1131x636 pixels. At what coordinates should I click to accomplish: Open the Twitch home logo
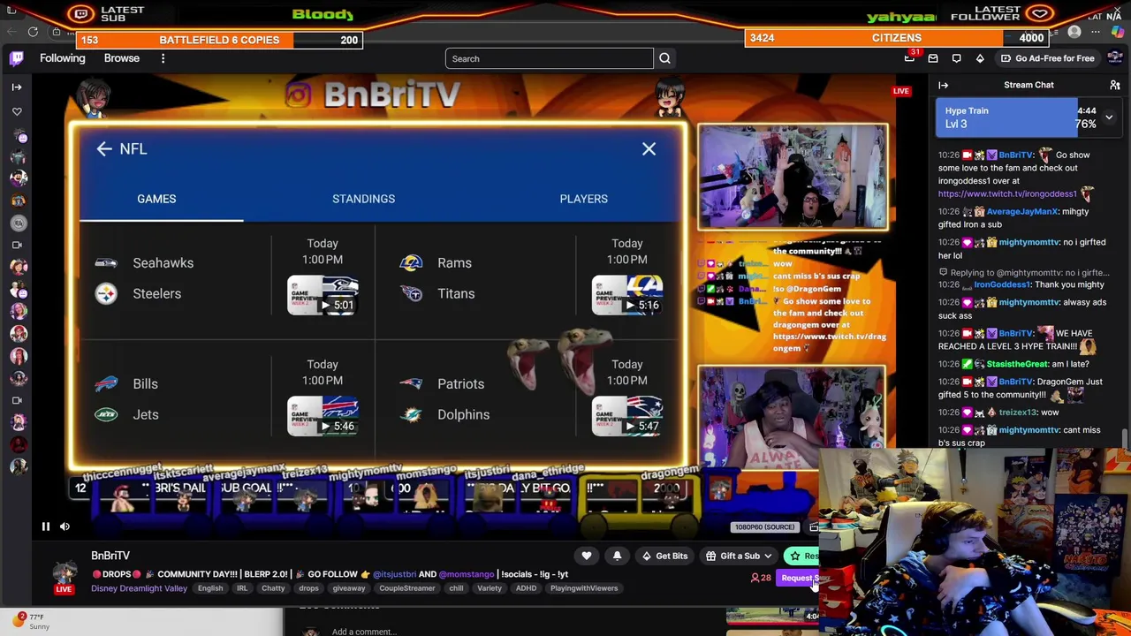[17, 58]
